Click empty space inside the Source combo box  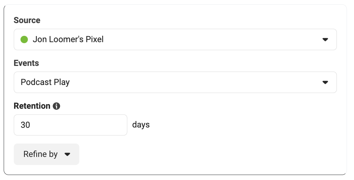pos(212,39)
